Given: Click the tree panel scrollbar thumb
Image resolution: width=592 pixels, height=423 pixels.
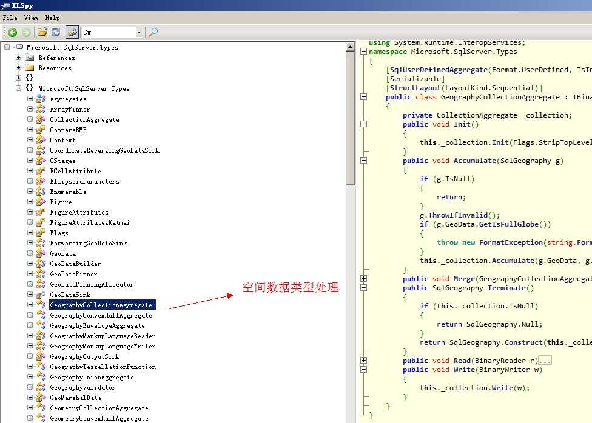Looking at the screenshot, I should pos(351,119).
